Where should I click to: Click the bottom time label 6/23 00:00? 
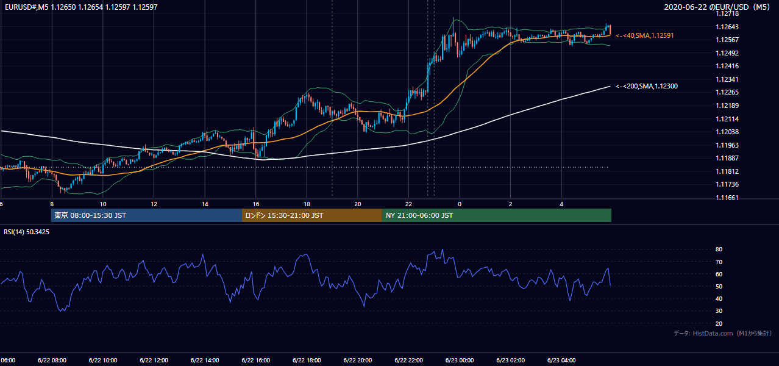pyautogui.click(x=460, y=361)
